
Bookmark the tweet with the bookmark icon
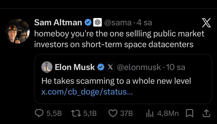tap(189, 113)
